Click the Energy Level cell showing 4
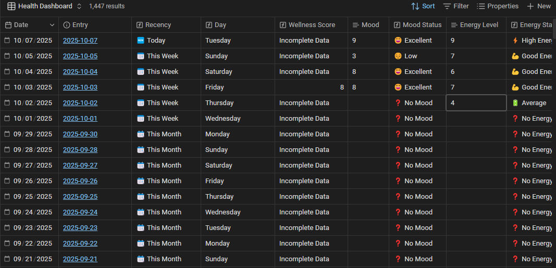 tap(476, 103)
